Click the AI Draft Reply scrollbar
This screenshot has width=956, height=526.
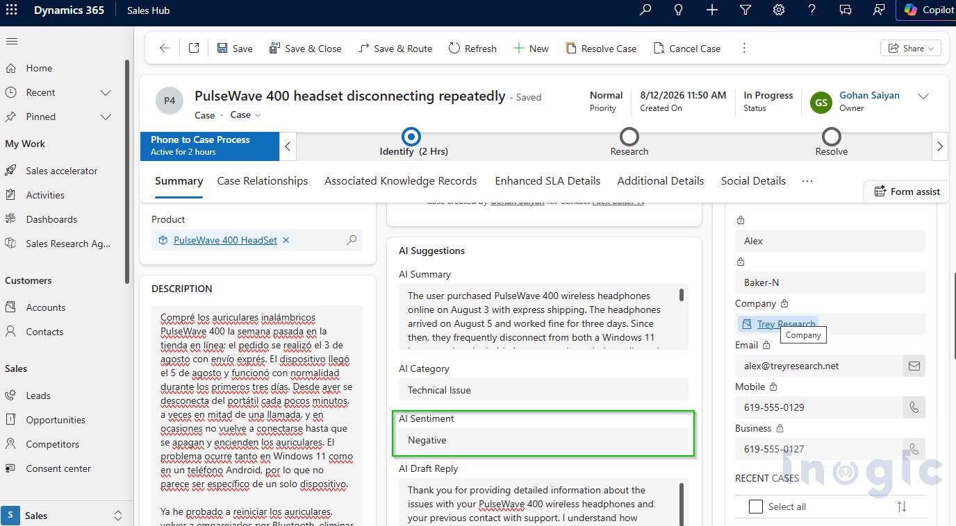(682, 504)
